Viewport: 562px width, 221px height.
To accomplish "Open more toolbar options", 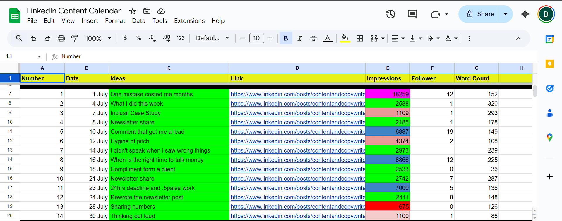I will click(x=470, y=38).
